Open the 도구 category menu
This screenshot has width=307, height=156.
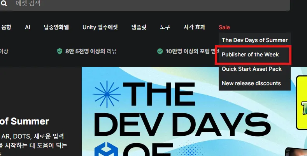(x=165, y=27)
